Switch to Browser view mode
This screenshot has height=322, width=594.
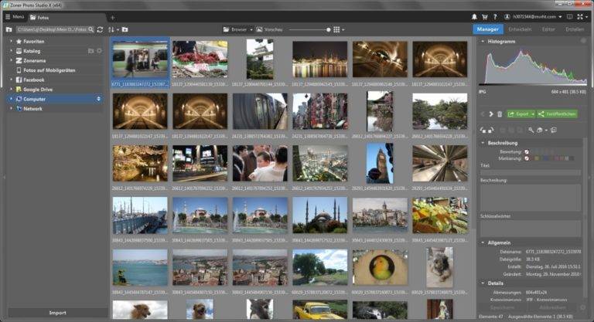235,29
